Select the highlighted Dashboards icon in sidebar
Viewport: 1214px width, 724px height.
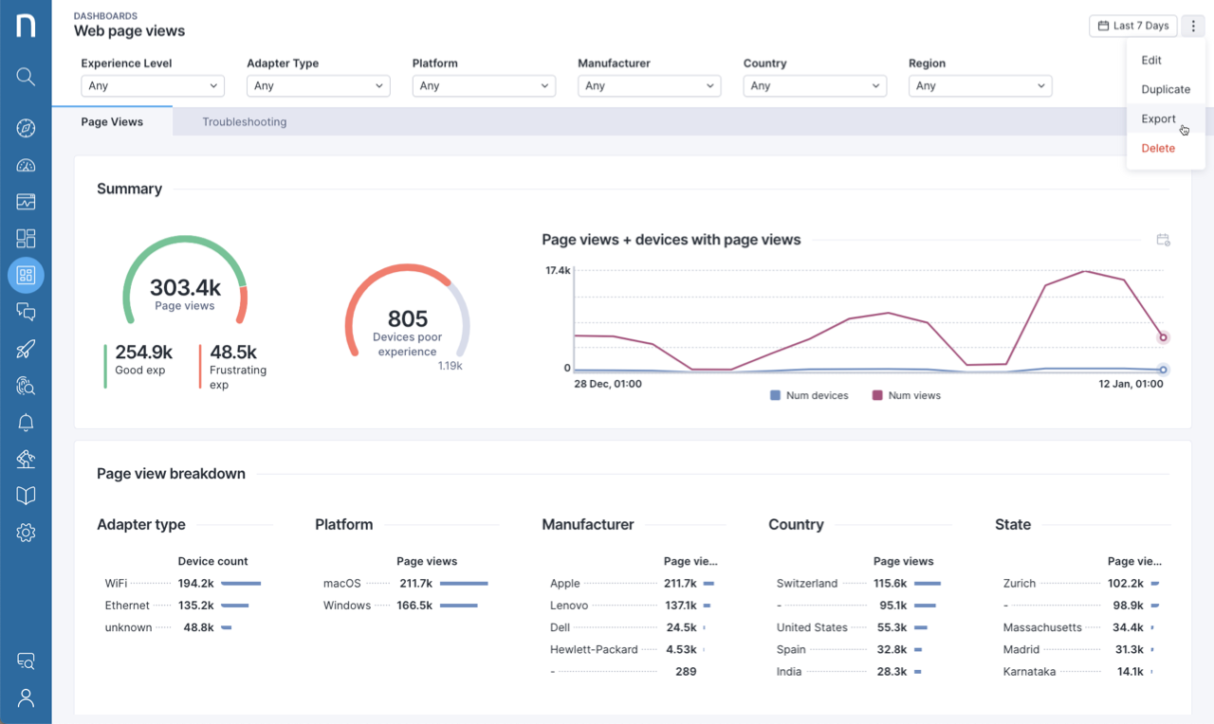(x=26, y=275)
